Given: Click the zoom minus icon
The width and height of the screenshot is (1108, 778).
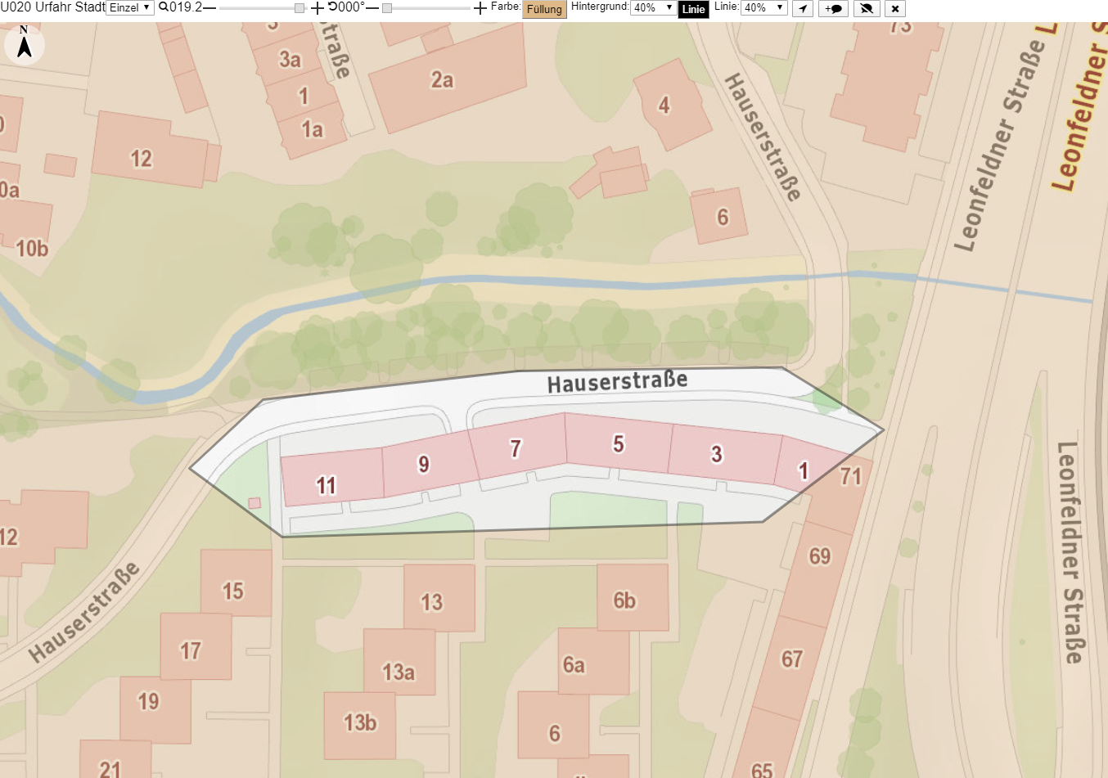Looking at the screenshot, I should coord(209,7).
